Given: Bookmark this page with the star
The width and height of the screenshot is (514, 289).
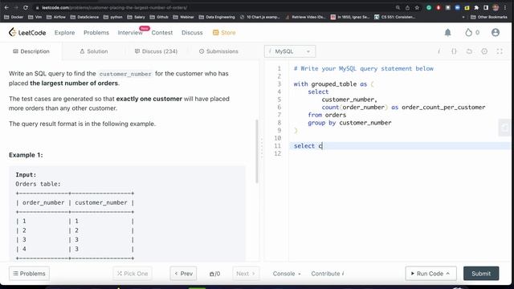Looking at the screenshot, I should coord(417,7).
